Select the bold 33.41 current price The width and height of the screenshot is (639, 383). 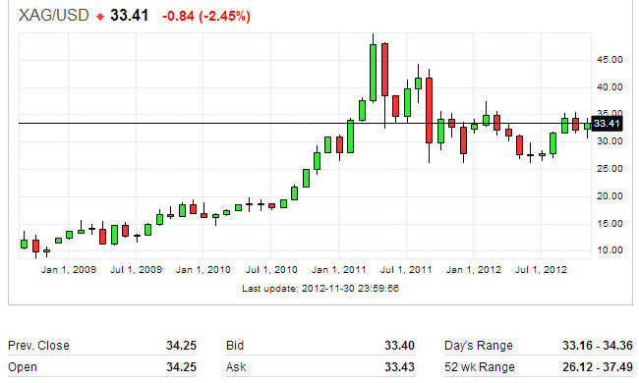(x=129, y=16)
